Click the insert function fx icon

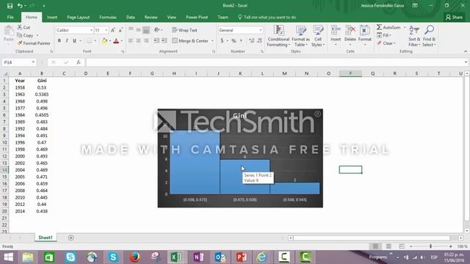click(x=79, y=62)
